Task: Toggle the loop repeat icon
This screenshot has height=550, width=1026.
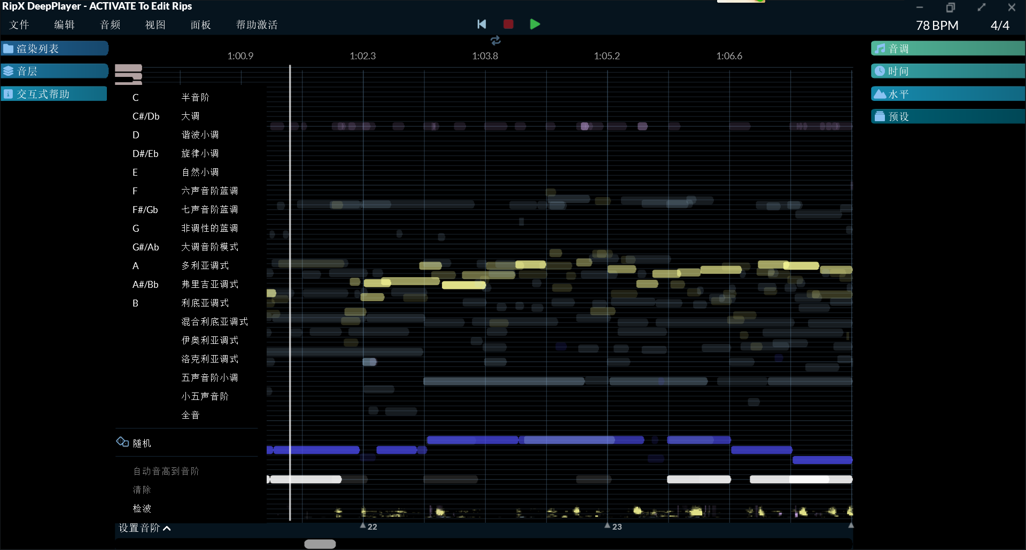Action: tap(495, 41)
